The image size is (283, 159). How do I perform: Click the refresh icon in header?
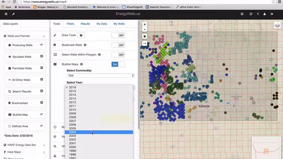tap(251, 14)
